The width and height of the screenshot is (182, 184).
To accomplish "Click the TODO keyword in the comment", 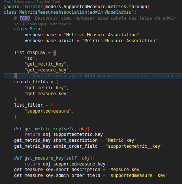I will (25, 18).
